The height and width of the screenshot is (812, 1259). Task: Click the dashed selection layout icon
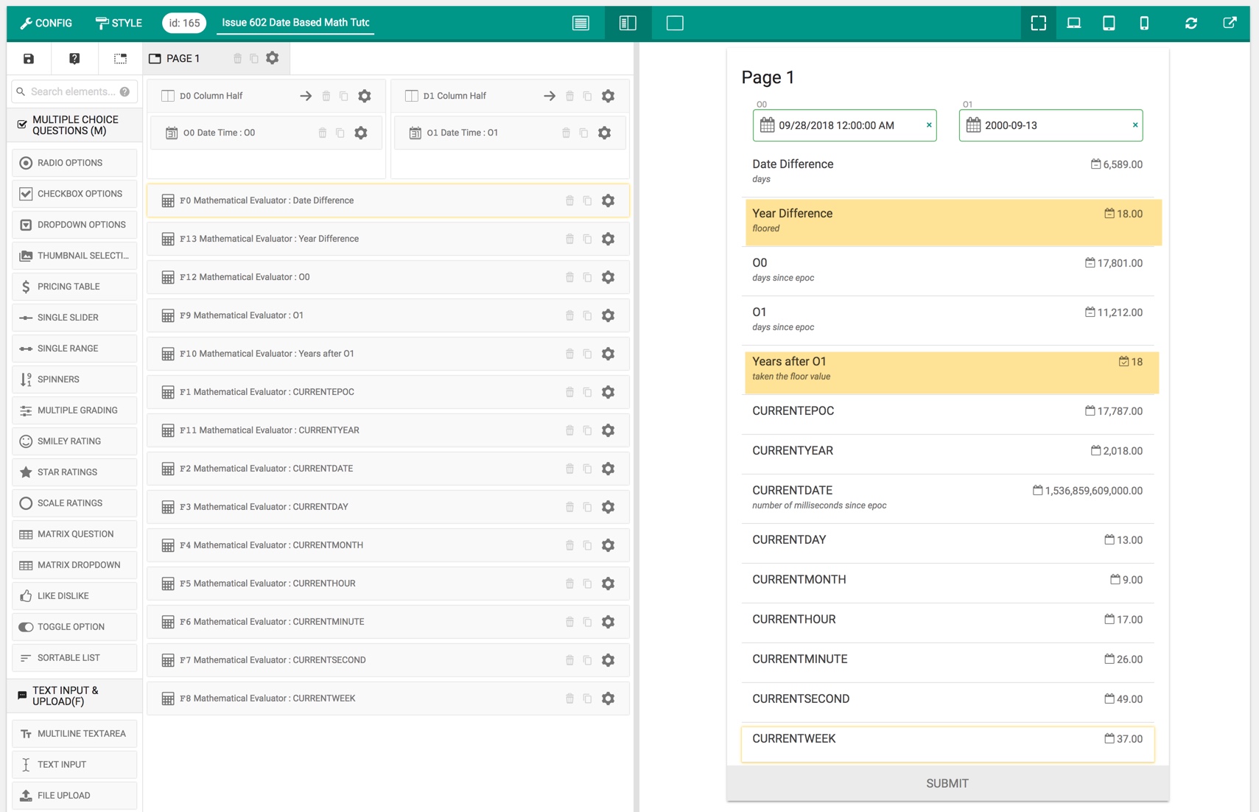click(x=120, y=58)
